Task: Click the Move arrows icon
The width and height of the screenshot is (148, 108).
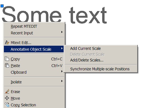Action: pyautogui.click(x=7, y=98)
